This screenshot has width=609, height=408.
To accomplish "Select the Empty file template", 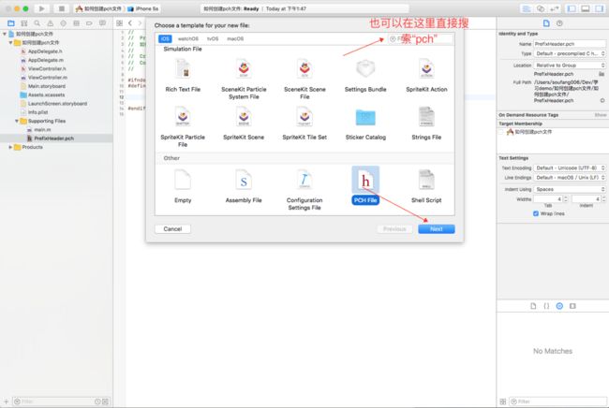I will (x=183, y=186).
